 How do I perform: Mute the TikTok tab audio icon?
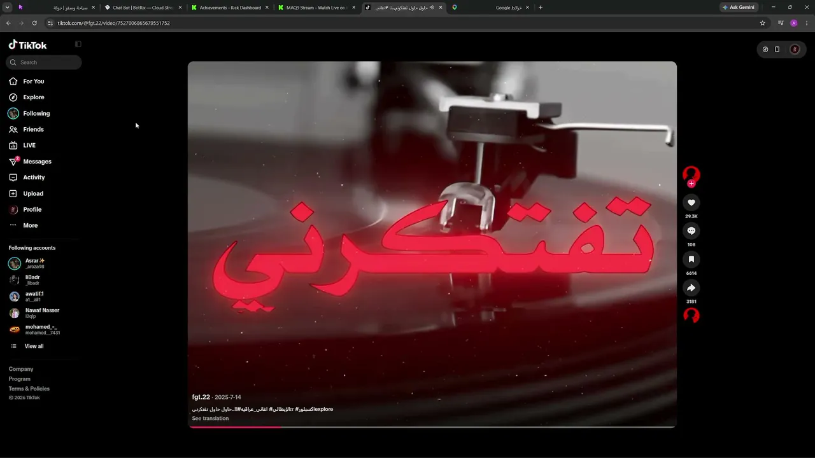432,8
